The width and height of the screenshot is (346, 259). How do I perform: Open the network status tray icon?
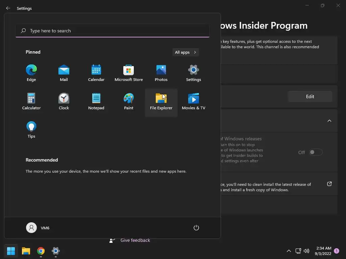coord(298,251)
